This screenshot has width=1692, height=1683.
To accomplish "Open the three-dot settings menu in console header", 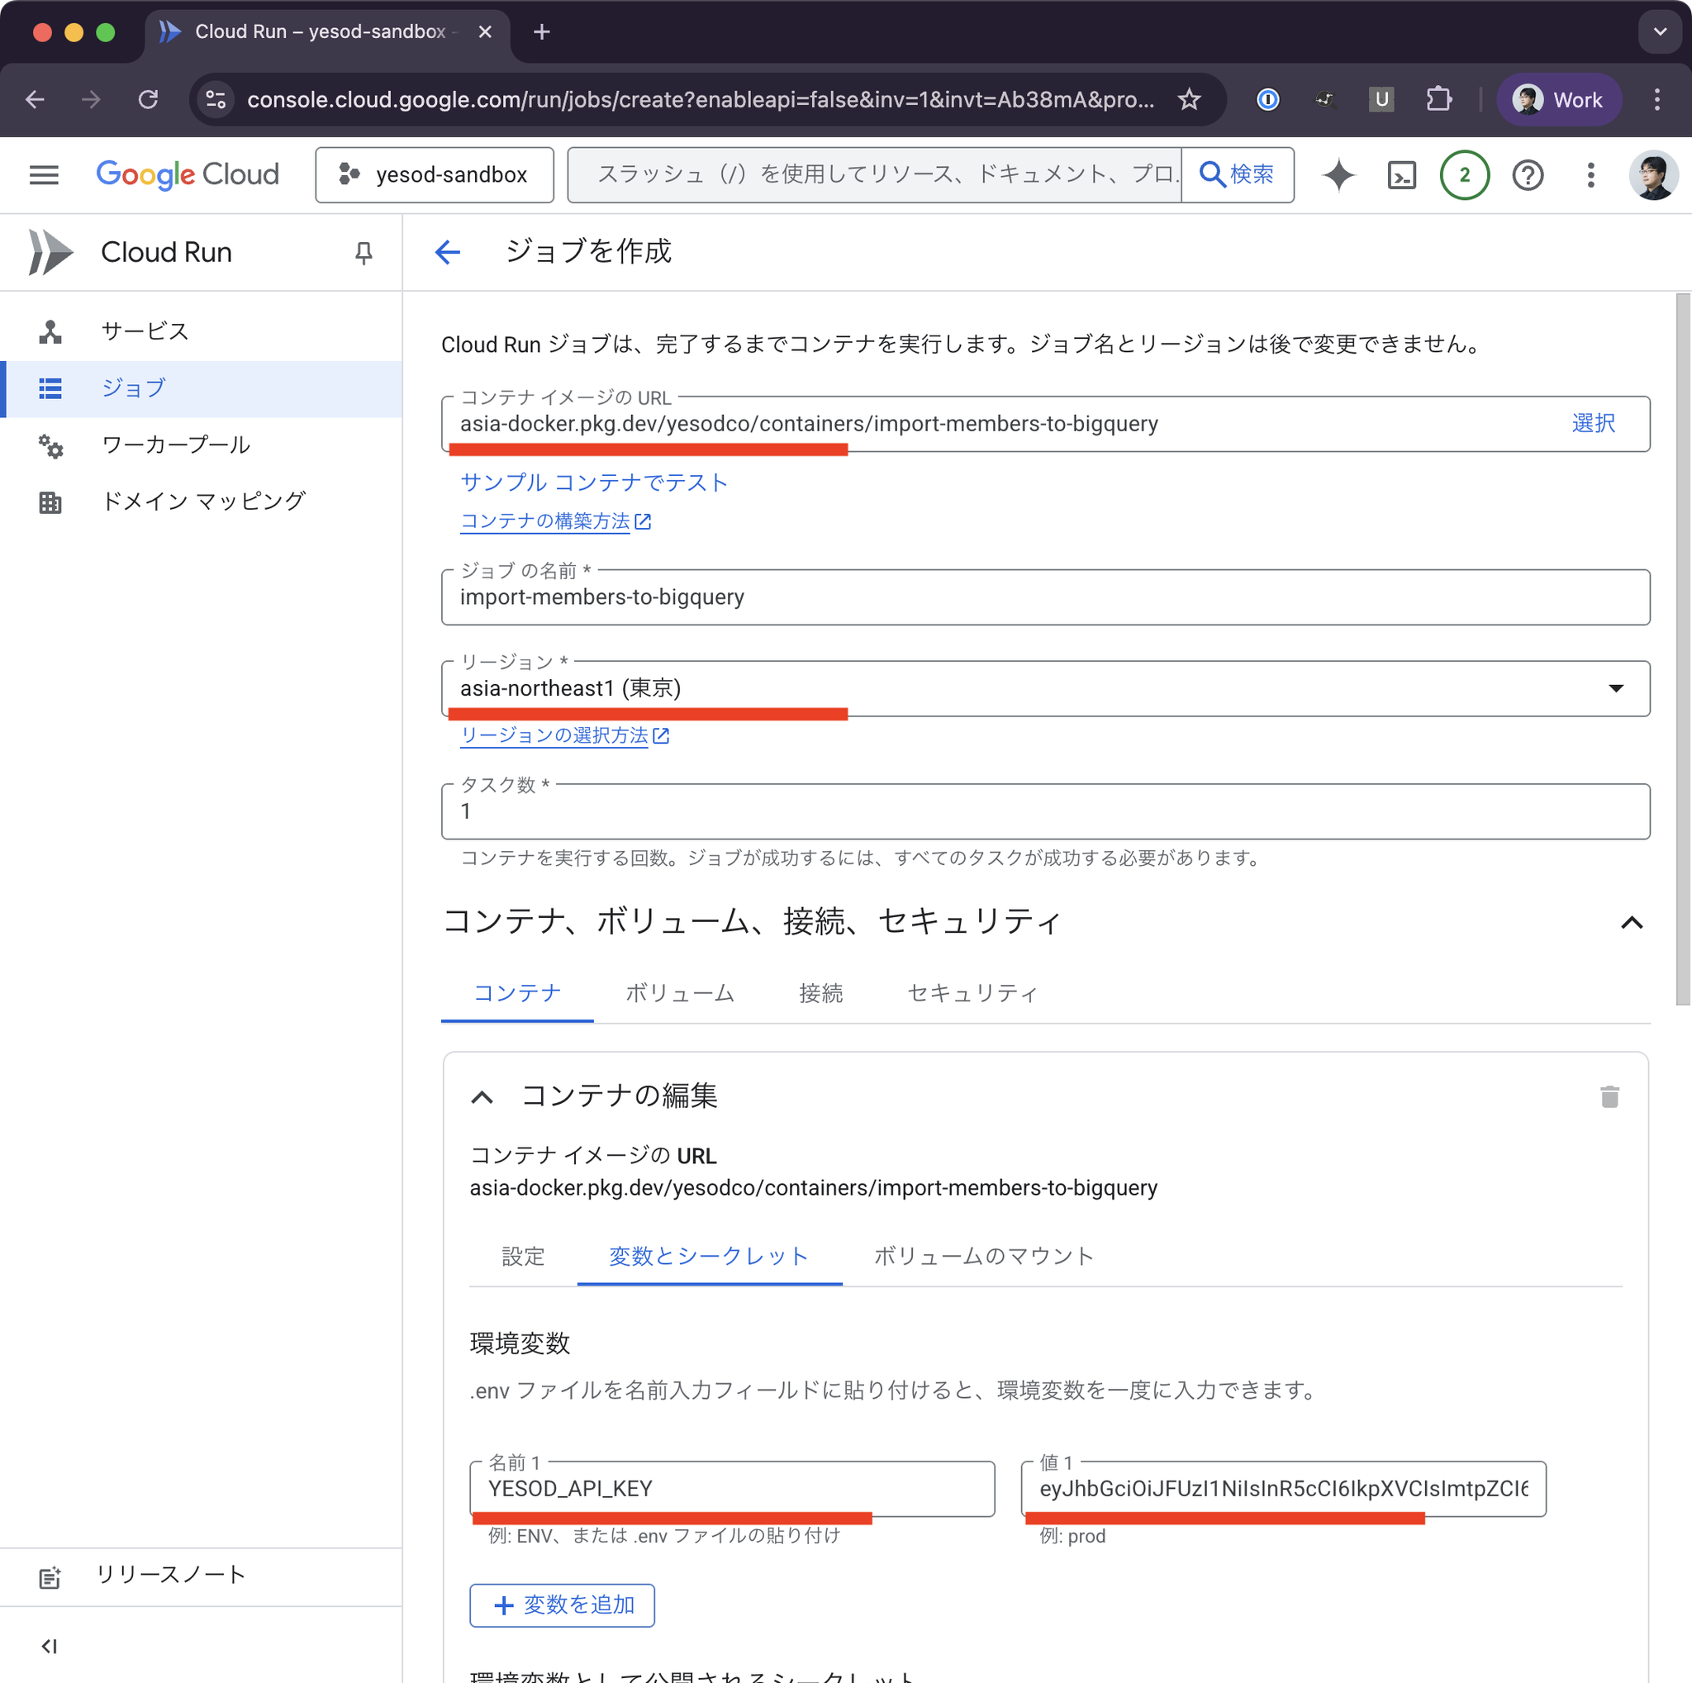I will tap(1590, 175).
